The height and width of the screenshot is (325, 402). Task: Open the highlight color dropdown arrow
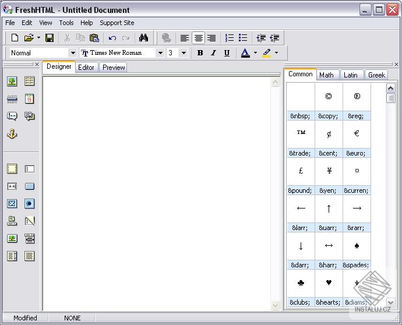pos(276,53)
